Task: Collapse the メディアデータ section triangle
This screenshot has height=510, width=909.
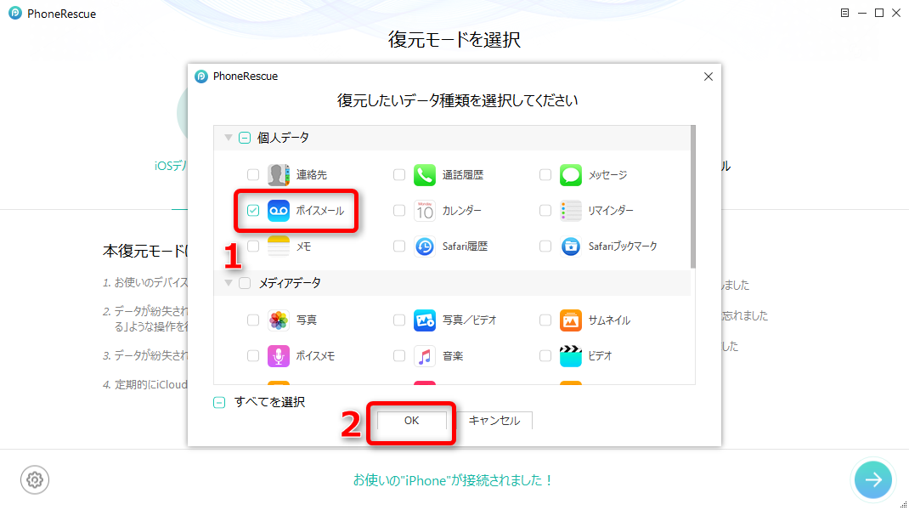Action: pyautogui.click(x=229, y=283)
